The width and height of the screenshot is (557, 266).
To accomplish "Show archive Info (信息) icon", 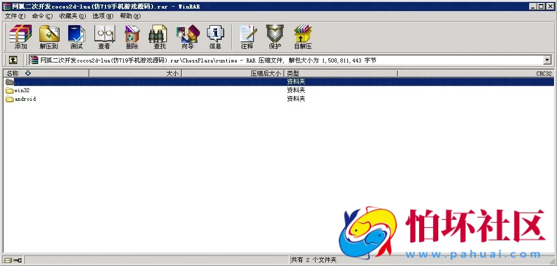I will click(215, 37).
